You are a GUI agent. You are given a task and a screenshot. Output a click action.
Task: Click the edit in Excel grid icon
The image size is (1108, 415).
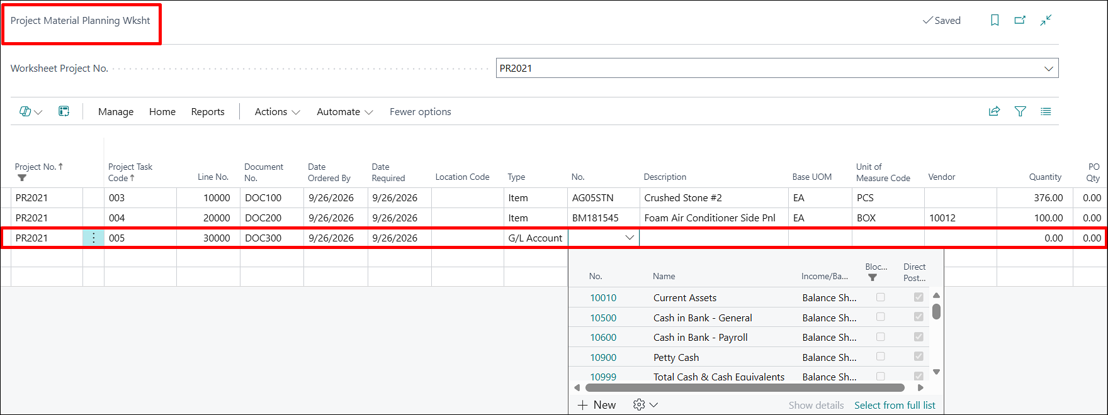(x=64, y=111)
